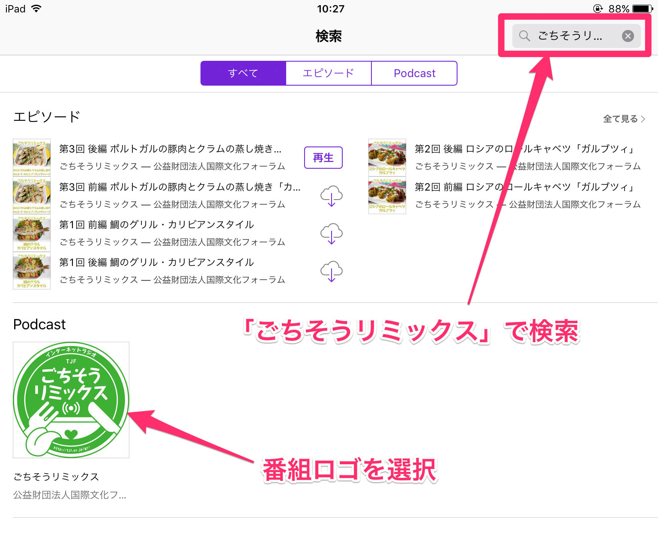The height and width of the screenshot is (543, 658).
Task: Open 全て見る to view all episodes
Action: coord(624,119)
